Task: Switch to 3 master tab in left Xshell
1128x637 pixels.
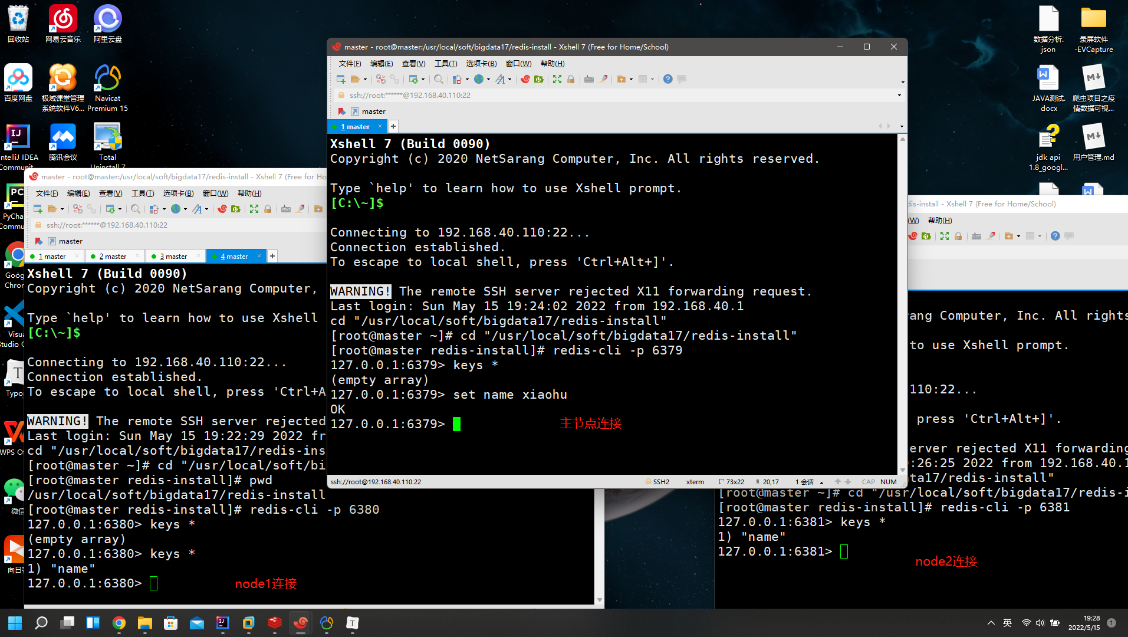Action: (173, 257)
